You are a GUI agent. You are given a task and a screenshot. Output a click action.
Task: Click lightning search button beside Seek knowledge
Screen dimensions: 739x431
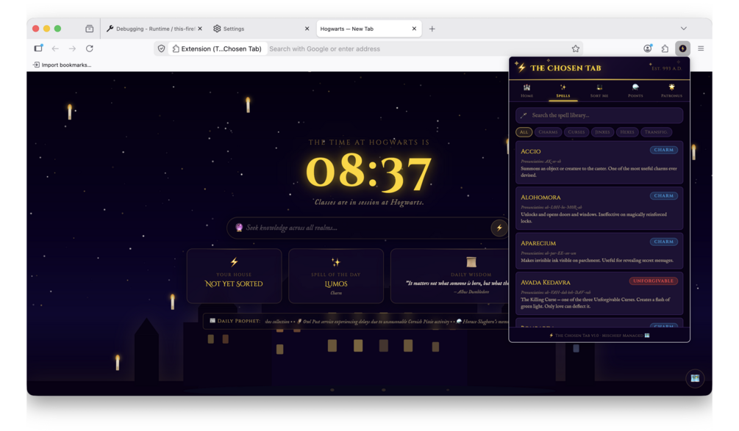click(499, 228)
